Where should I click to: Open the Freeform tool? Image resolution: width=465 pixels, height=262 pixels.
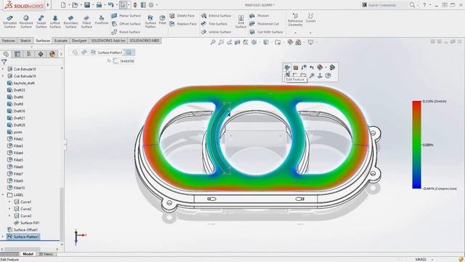102,20
